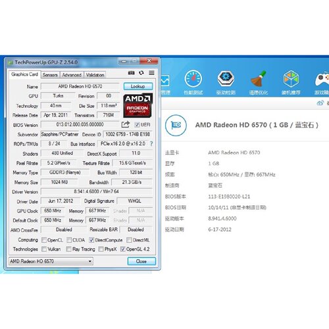The width and height of the screenshot is (329, 329).
Task: Click the AMD CrossFire Disabled value
Action: pyautogui.click(x=64, y=230)
